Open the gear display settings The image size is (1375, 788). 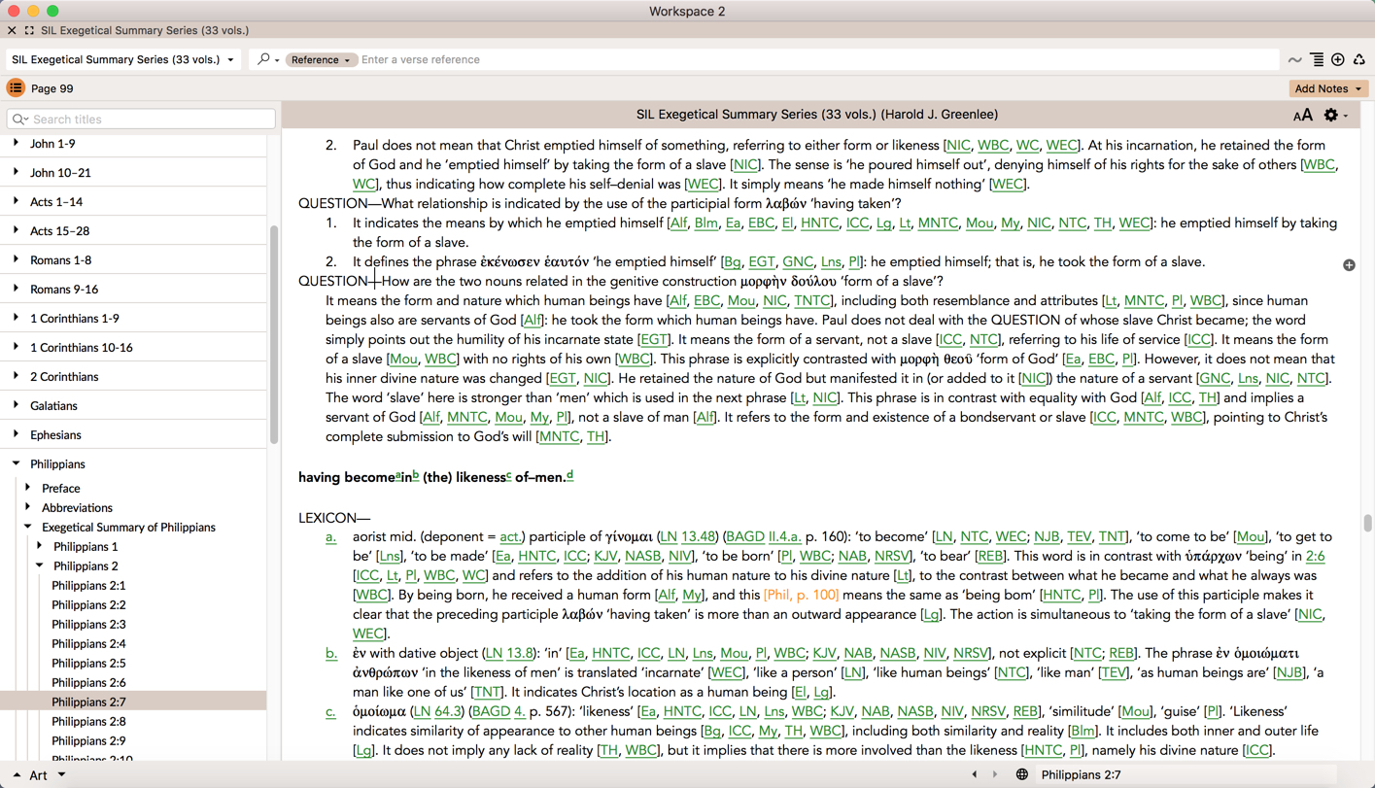point(1331,116)
